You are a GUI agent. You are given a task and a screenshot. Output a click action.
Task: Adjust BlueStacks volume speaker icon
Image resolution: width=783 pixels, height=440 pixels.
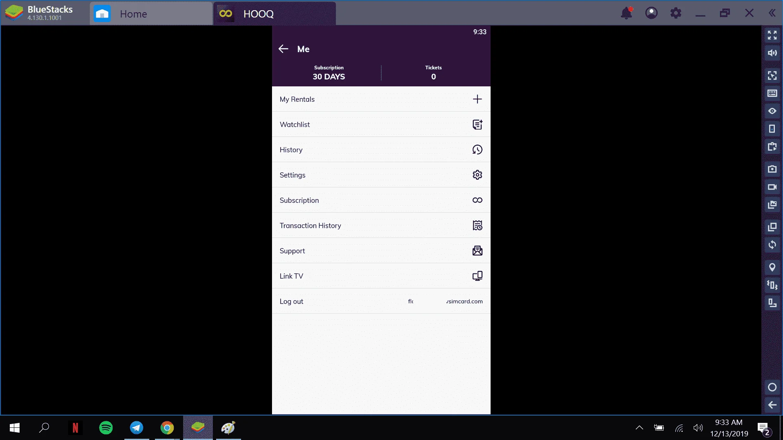(x=772, y=53)
